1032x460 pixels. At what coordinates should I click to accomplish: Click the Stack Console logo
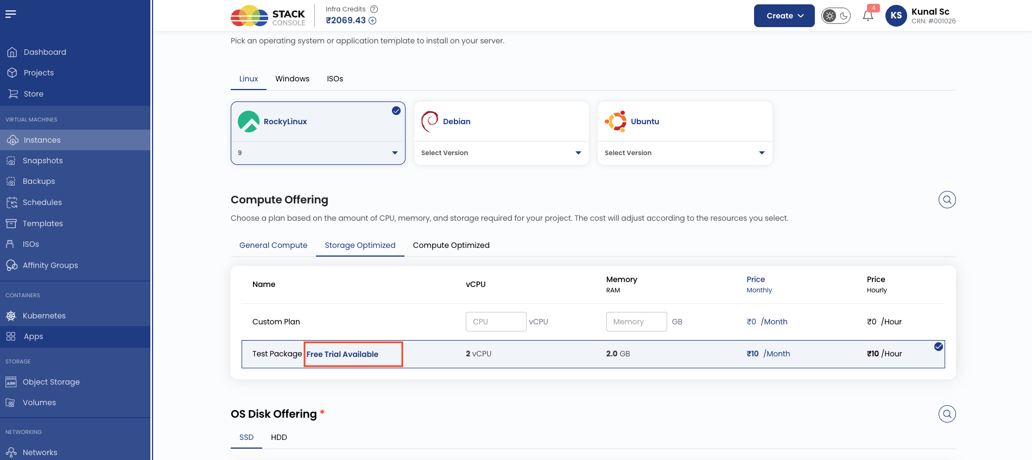coord(268,16)
